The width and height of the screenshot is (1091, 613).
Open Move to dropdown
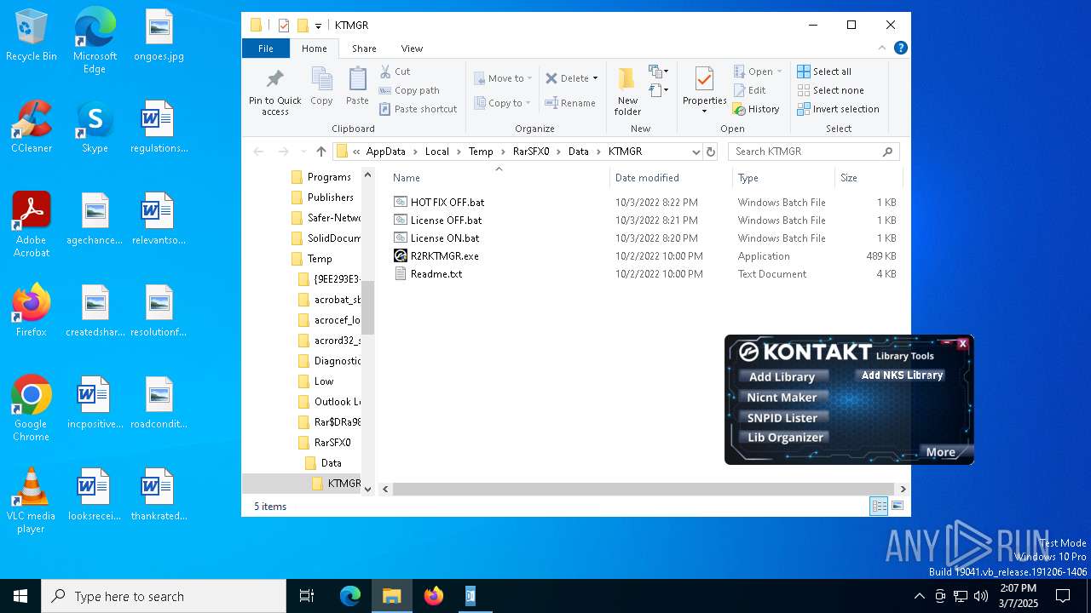503,78
